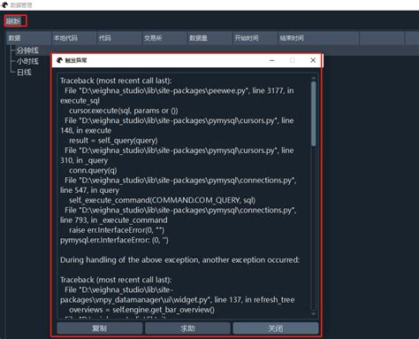The width and height of the screenshot is (419, 339).
Task: Select the 日线 tree node
Action: tap(24, 73)
